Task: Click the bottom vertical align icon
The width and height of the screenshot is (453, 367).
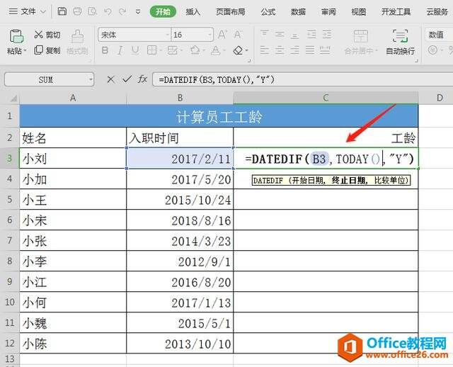Action: point(294,34)
